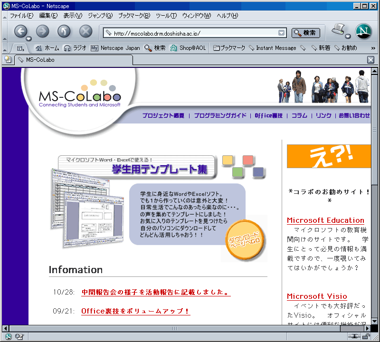This screenshot has height=342, width=380.
Task: Open a new tab with the tab bar icon
Action: tap(8, 59)
